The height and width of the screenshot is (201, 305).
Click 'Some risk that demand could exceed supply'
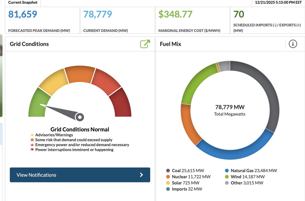click(74, 140)
